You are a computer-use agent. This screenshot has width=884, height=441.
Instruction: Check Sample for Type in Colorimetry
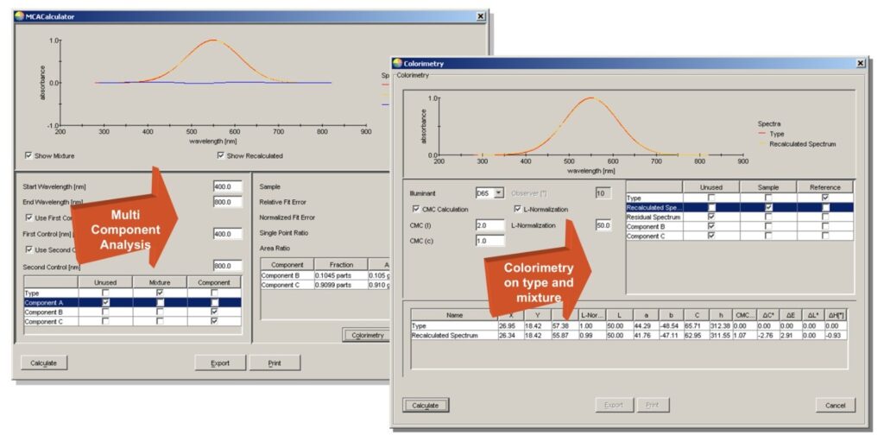tap(767, 198)
